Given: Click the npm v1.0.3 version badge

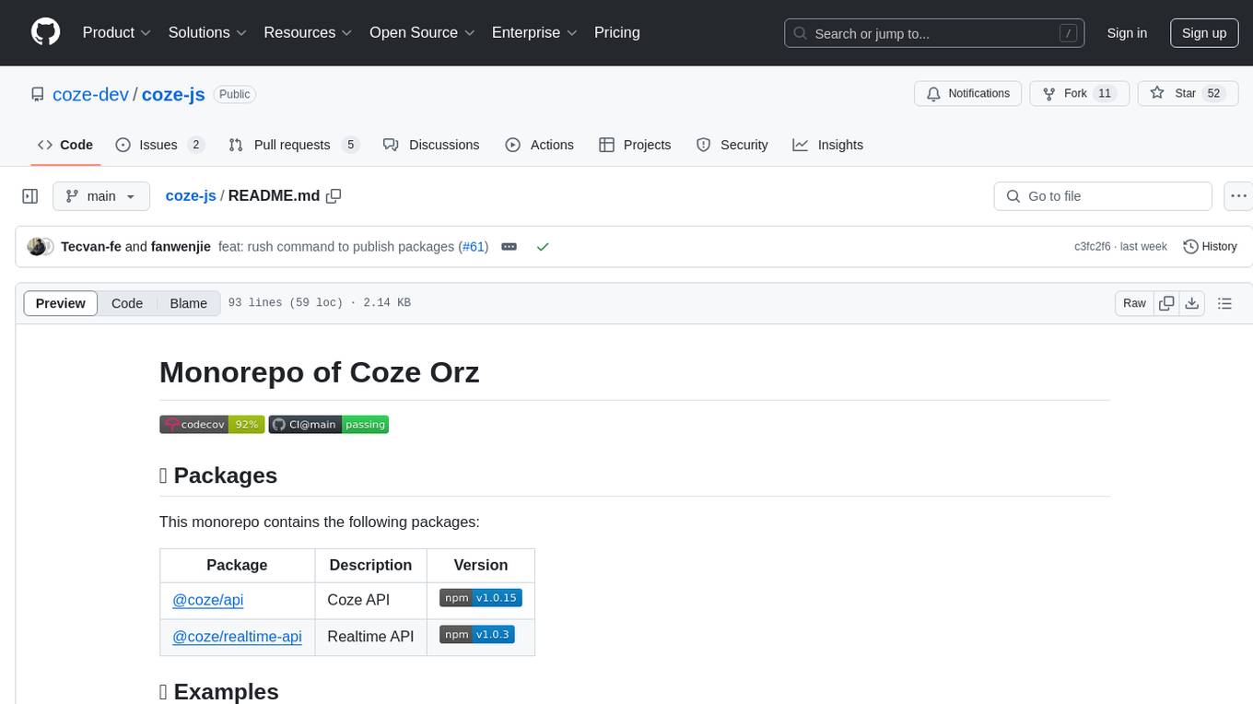Looking at the screenshot, I should (x=477, y=635).
